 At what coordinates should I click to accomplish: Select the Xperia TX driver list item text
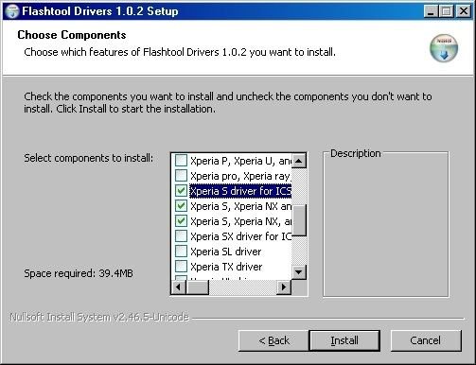click(x=226, y=267)
